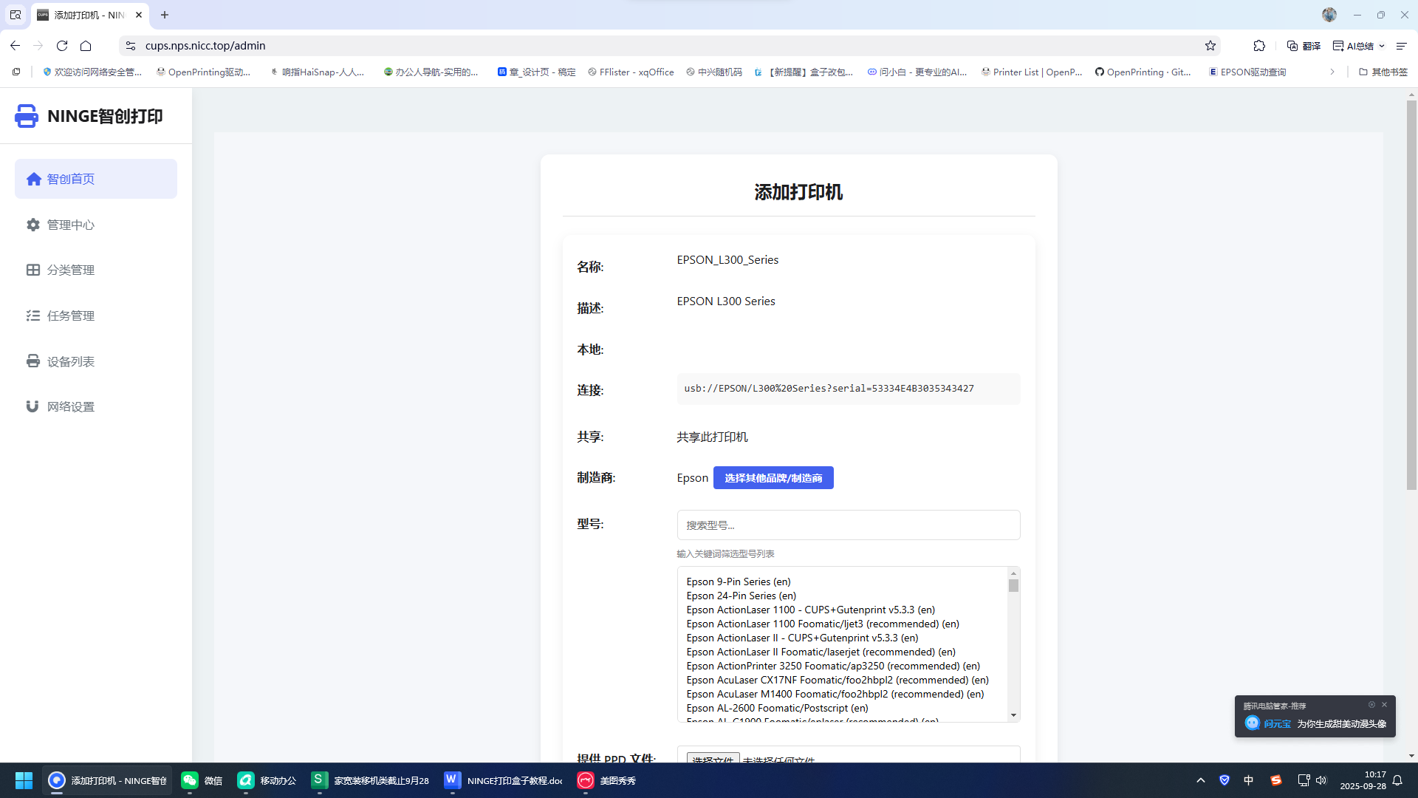Click the 分类管理 grid icon
Image resolution: width=1418 pixels, height=798 pixels.
tap(33, 270)
